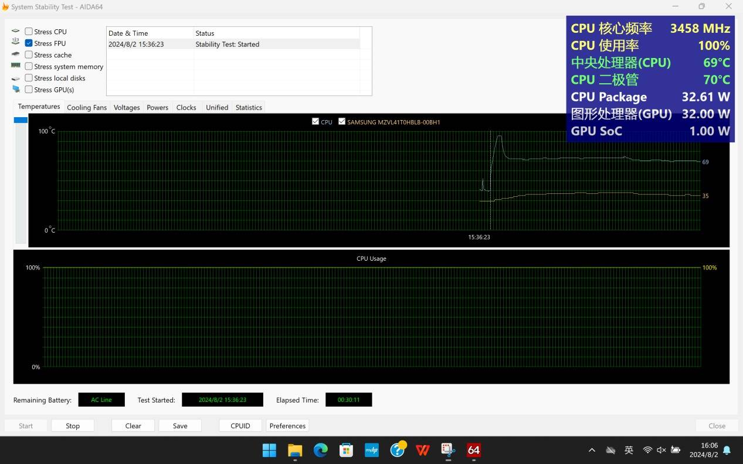Expand the hidden system tray icons chevron
Screen dimensions: 743x464
(592, 450)
